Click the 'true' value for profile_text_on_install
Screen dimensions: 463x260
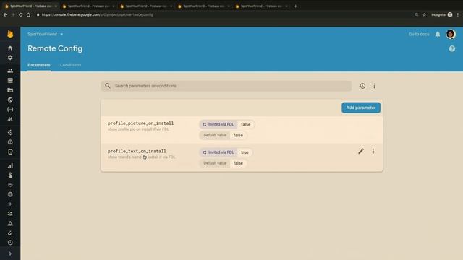[245, 152]
